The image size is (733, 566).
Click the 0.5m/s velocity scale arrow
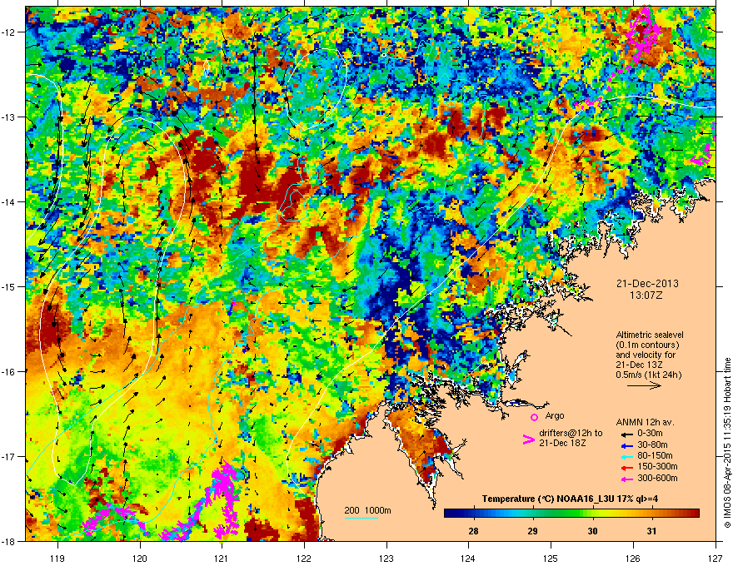click(644, 385)
